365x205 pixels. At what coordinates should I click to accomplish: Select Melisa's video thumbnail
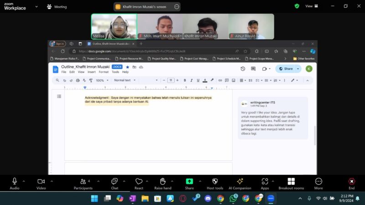tap(114, 26)
